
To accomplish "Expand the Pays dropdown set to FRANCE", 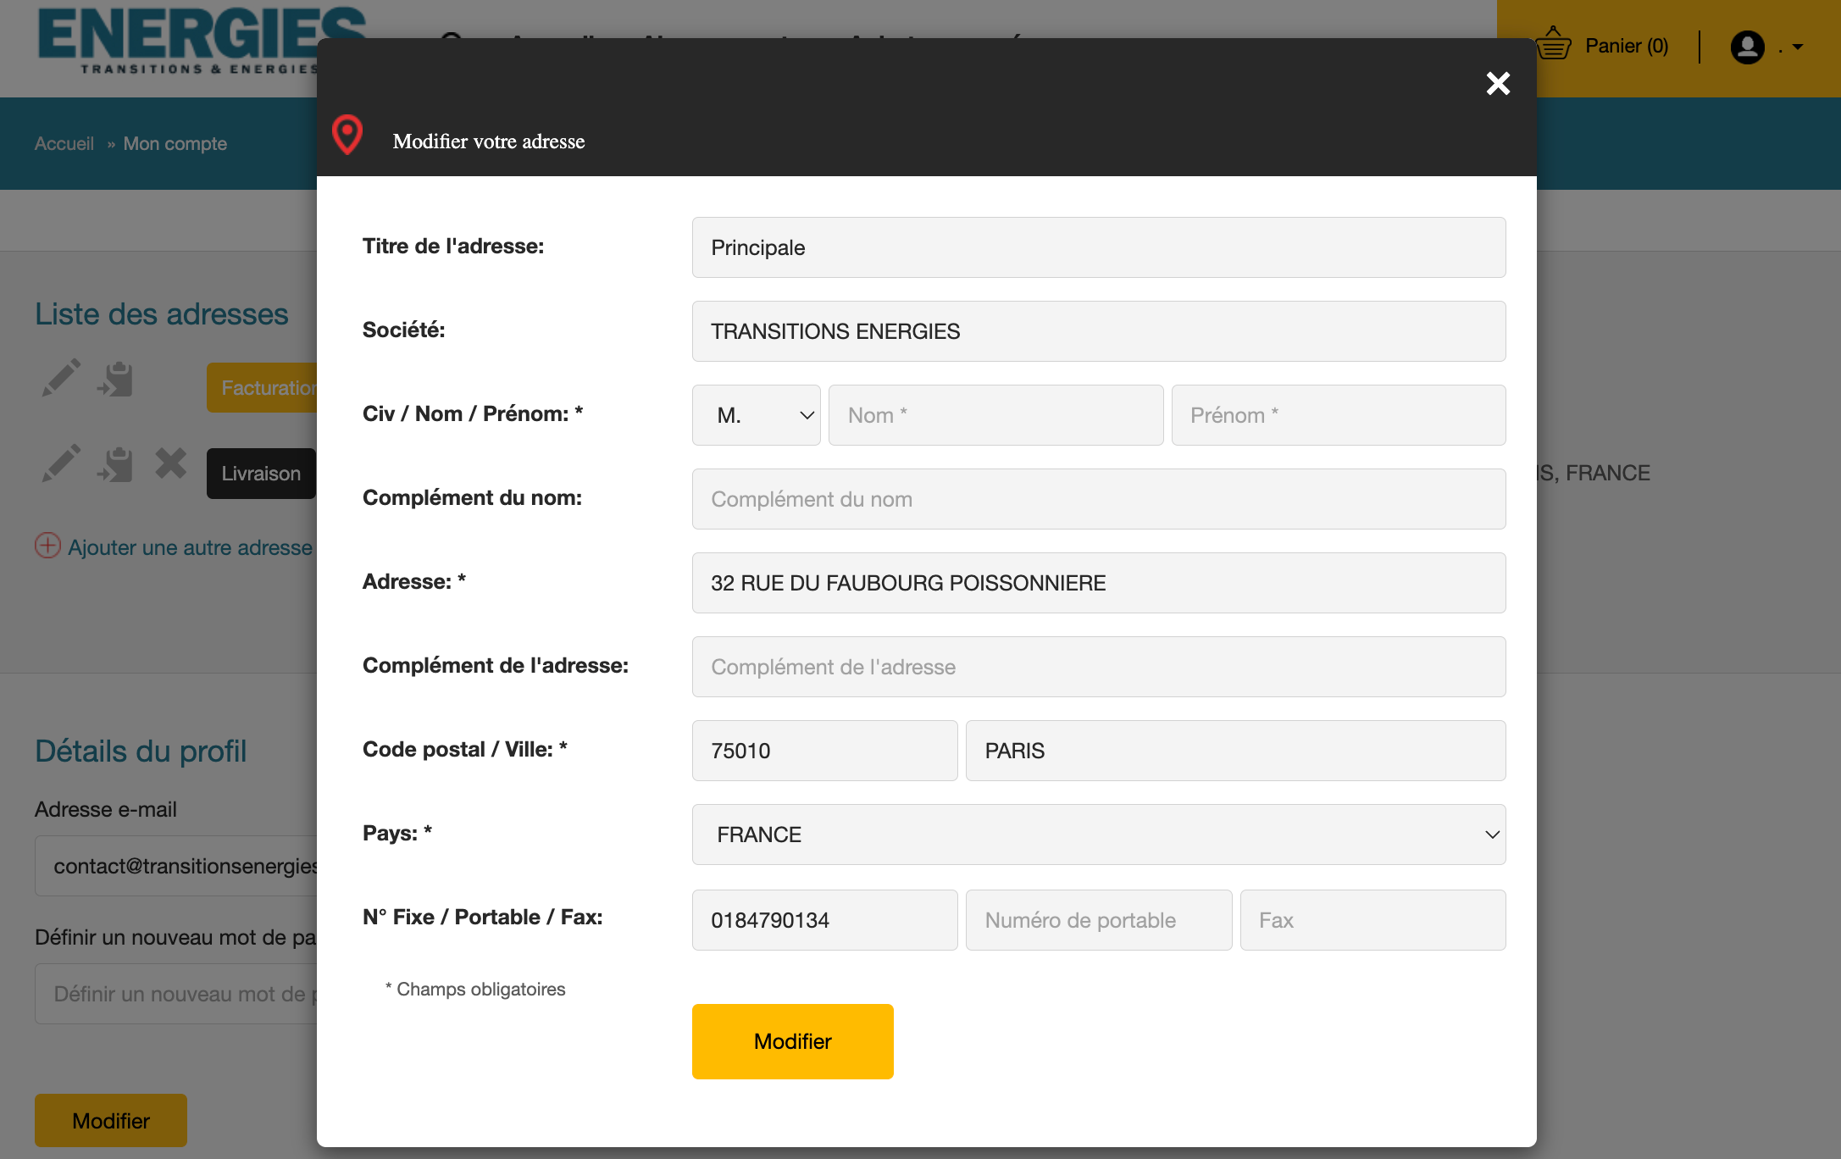I will coord(1098,835).
